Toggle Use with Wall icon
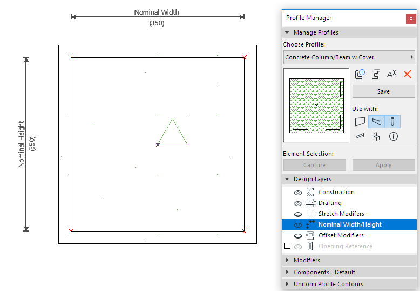Image resolution: width=420 pixels, height=291 pixels. 360,122
